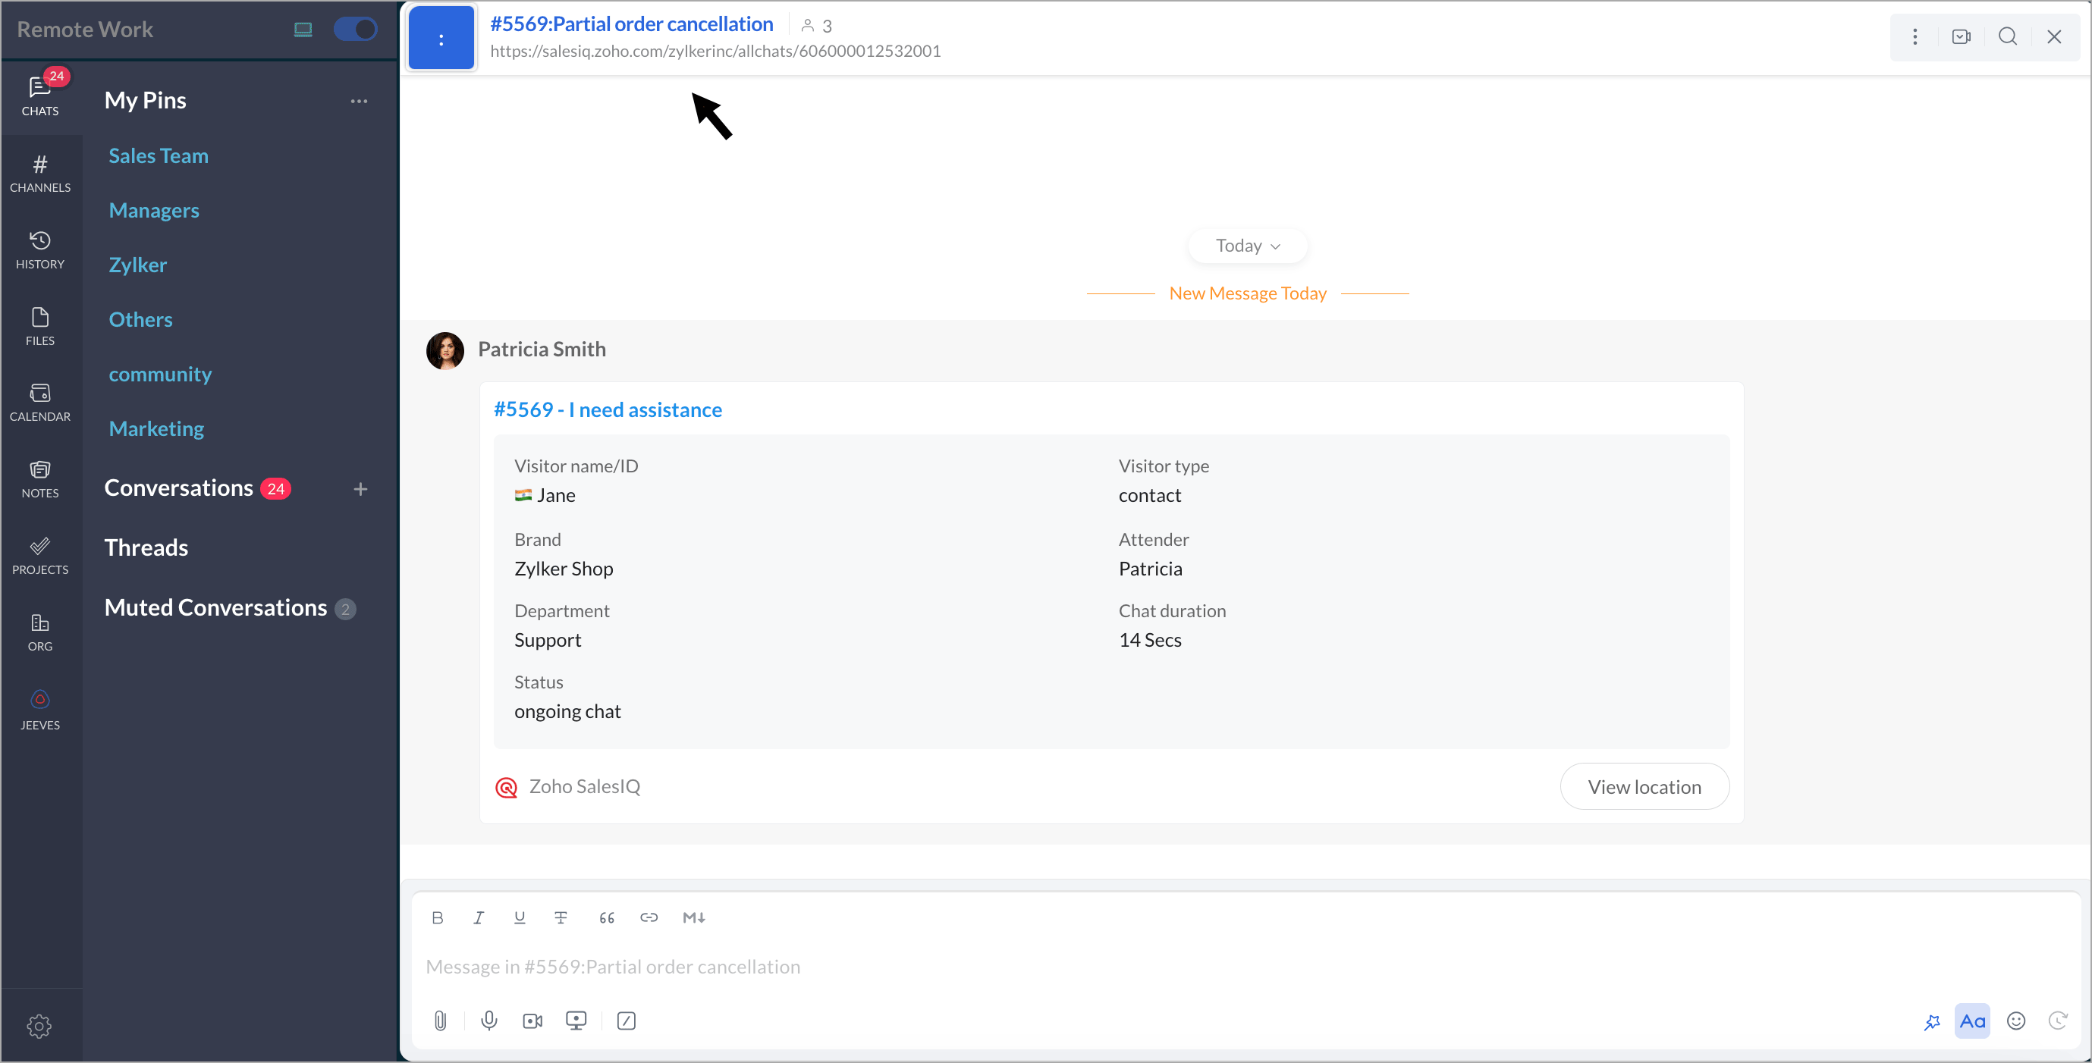This screenshot has height=1063, width=2092.
Task: Add new conversation with plus icon
Action: (x=360, y=489)
